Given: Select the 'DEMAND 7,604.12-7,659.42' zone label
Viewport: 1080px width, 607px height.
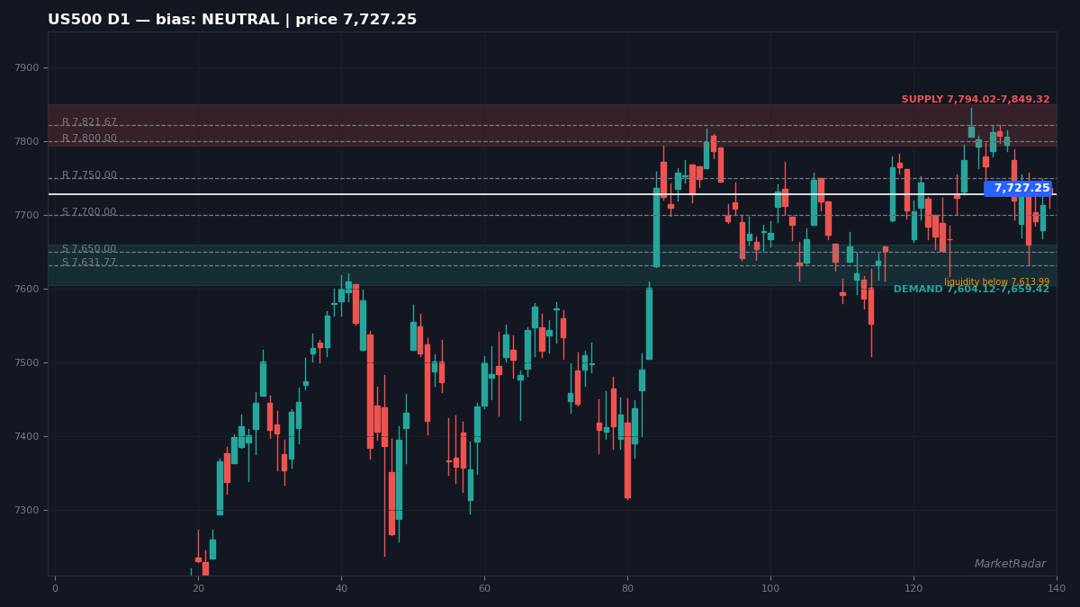Looking at the screenshot, I should pyautogui.click(x=971, y=290).
